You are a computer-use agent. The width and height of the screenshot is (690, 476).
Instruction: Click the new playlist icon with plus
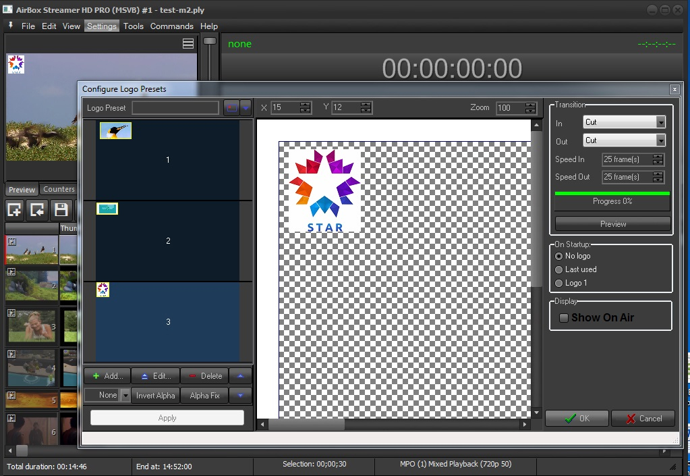click(x=14, y=209)
